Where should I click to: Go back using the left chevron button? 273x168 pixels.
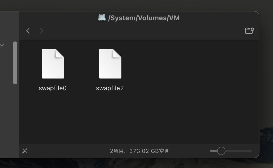(x=28, y=31)
